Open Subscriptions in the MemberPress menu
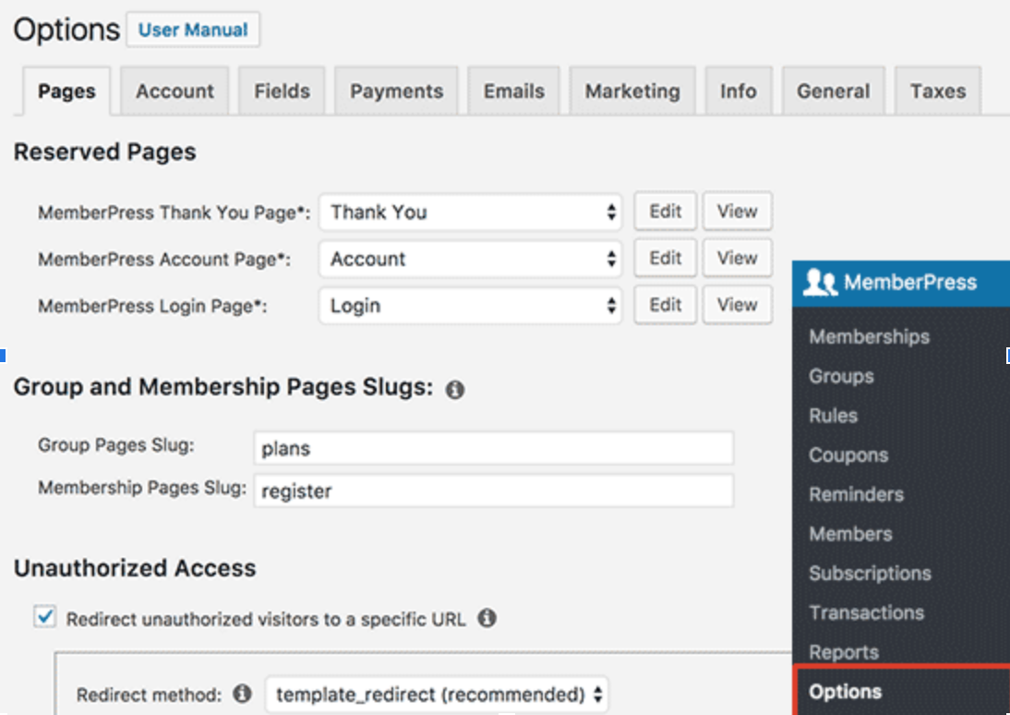The width and height of the screenshot is (1010, 715). click(870, 573)
